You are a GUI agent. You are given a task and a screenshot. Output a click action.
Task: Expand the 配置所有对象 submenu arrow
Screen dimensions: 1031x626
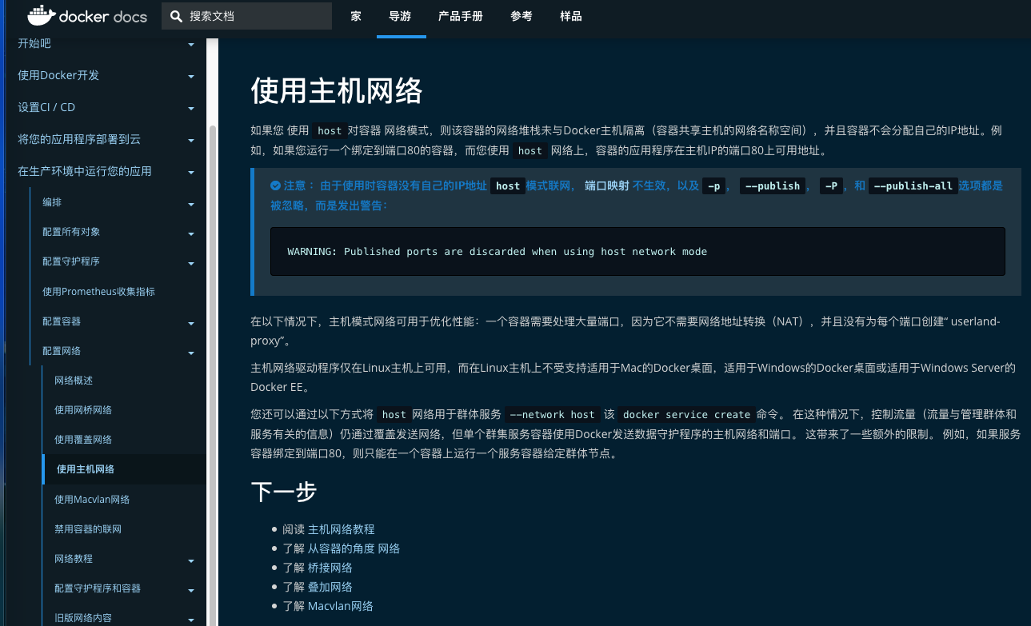coord(191,234)
